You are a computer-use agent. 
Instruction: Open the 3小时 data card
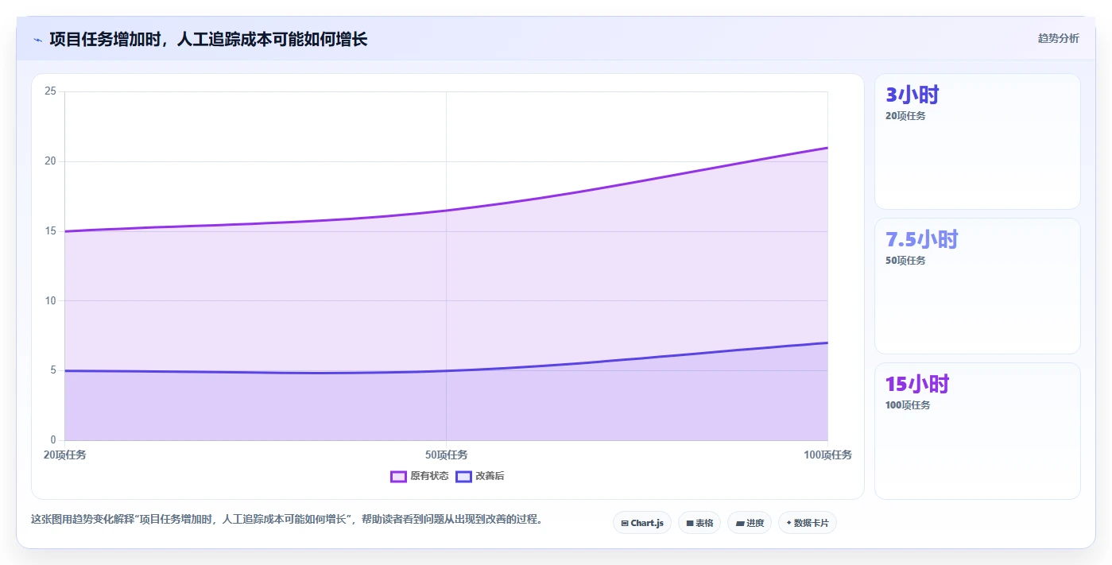tap(978, 141)
